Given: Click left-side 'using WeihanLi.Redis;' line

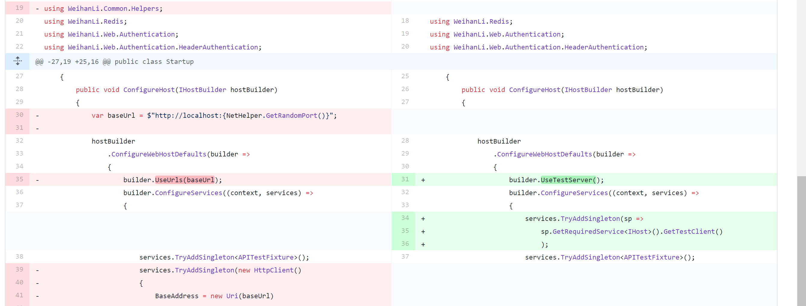Looking at the screenshot, I should [x=86, y=21].
